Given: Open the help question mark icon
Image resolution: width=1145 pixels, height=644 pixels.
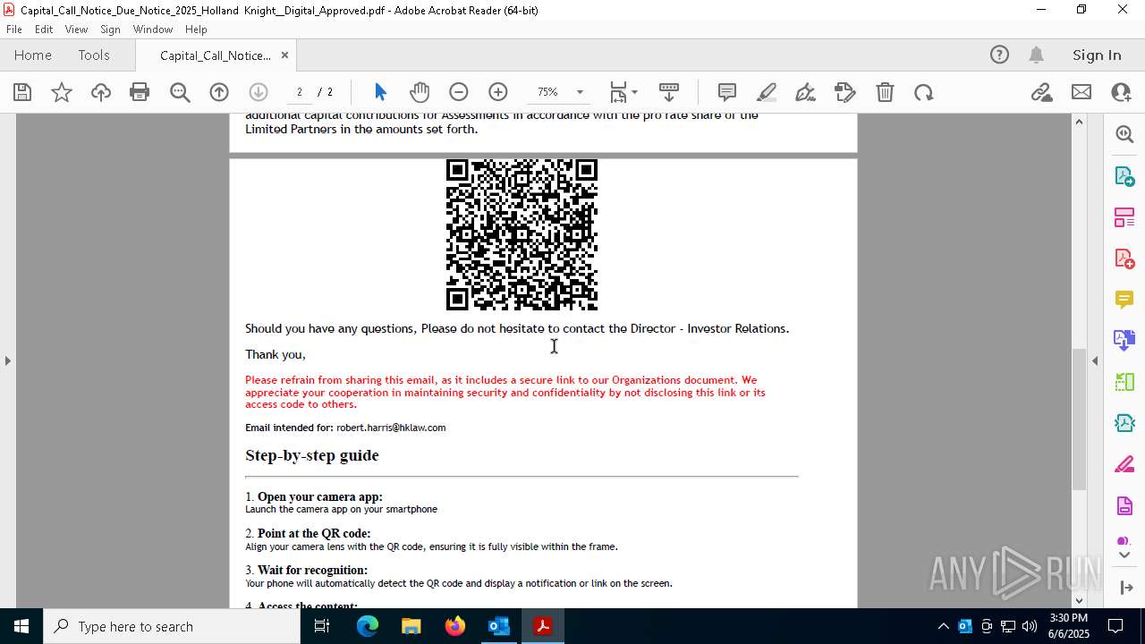Looking at the screenshot, I should 999,55.
